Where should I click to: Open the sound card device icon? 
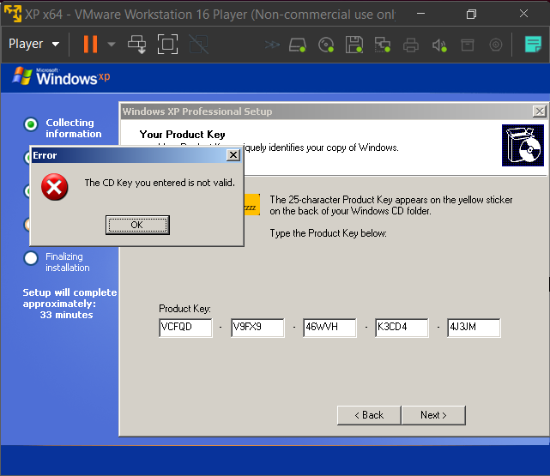click(x=439, y=45)
